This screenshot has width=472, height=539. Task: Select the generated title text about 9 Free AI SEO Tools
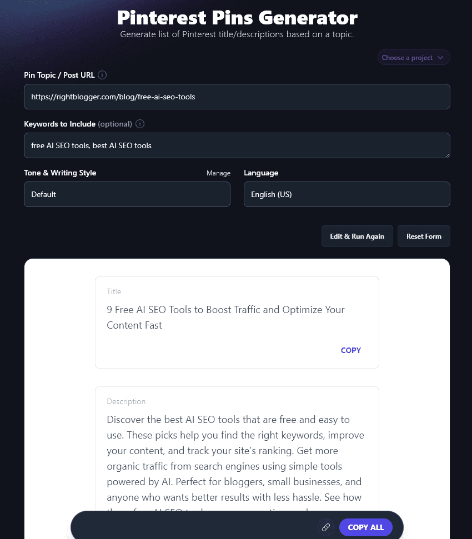click(225, 318)
